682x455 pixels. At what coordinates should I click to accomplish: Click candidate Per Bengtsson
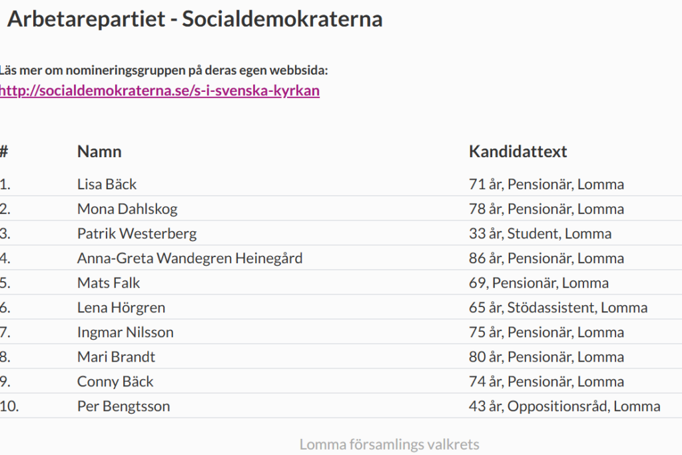coord(123,406)
